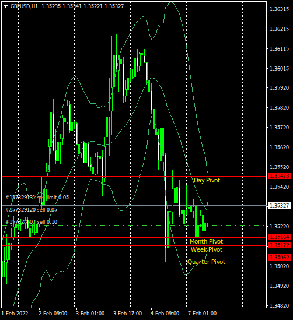Viewport: 293px width, 320px height.
Task: Click the 3 Feb 17:00 time axis label
Action: point(127,314)
